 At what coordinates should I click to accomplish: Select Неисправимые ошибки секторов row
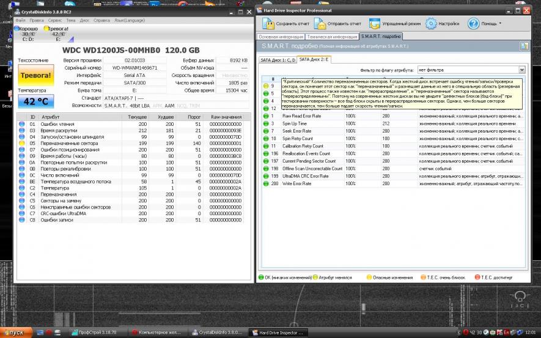tap(130, 207)
